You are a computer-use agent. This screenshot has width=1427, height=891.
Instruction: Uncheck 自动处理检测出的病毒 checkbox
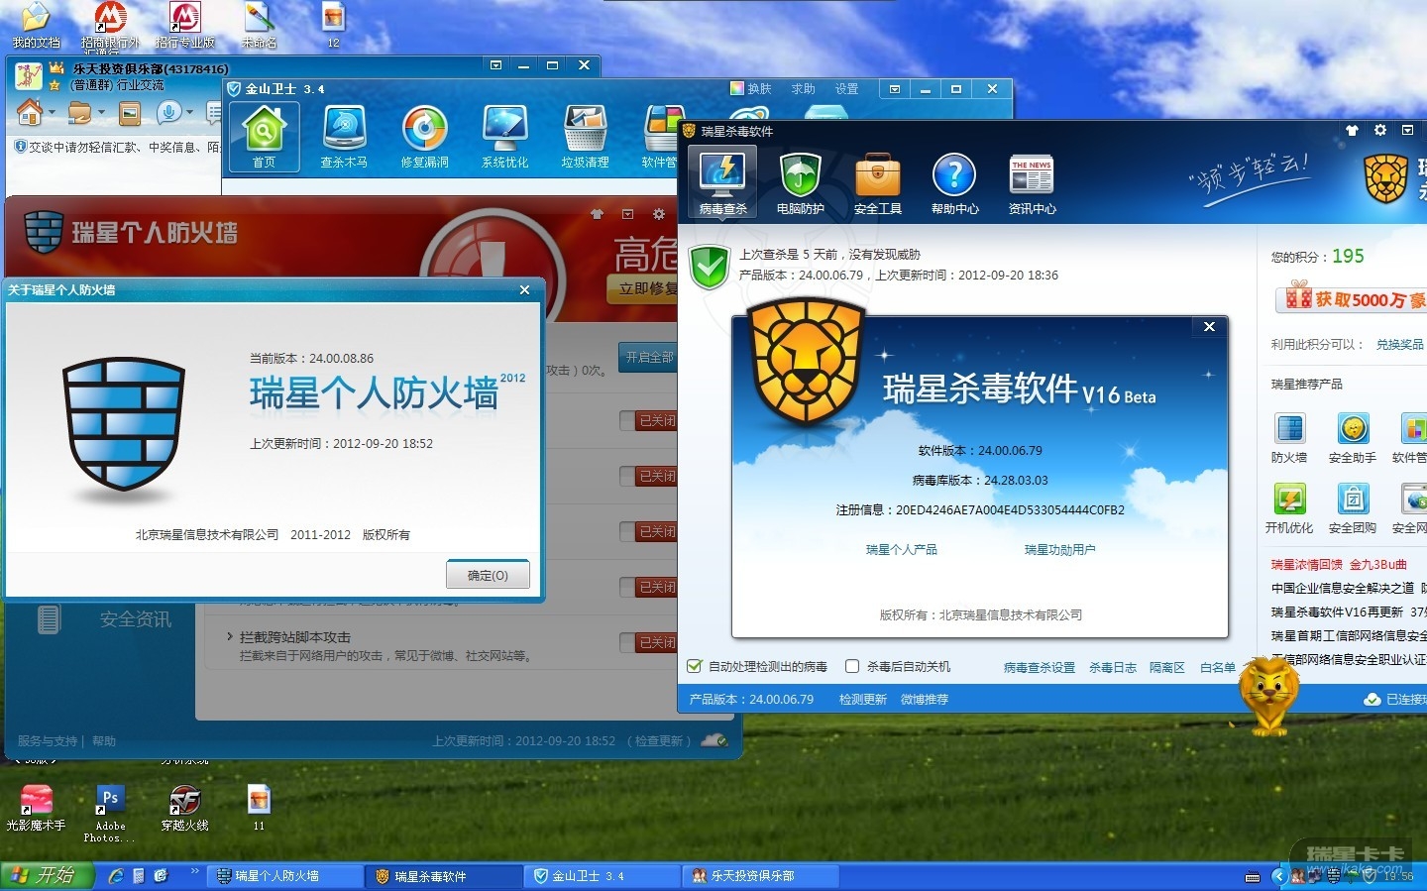[695, 666]
